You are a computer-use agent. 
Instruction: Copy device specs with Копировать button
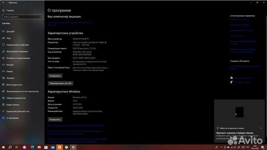tap(55, 76)
